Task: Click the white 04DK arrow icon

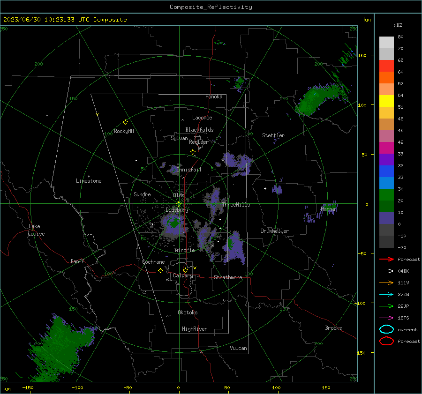Action: (386, 271)
